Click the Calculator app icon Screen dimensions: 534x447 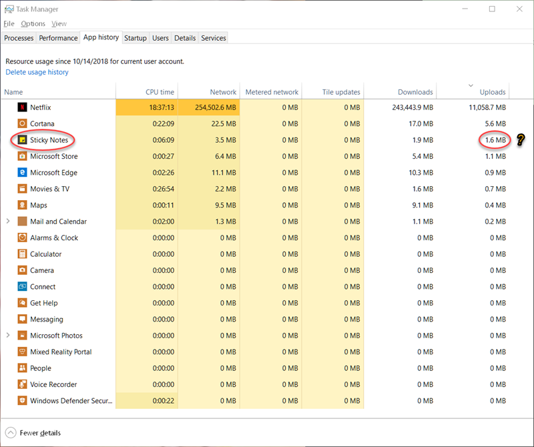point(22,254)
